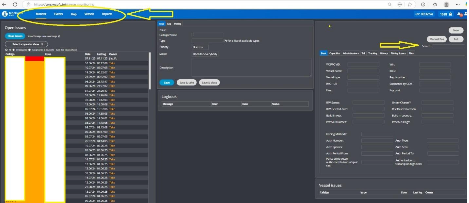Screen dimensions: 469x203
Task: Click the Save & close button
Action: pyautogui.click(x=209, y=82)
